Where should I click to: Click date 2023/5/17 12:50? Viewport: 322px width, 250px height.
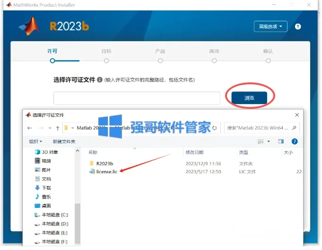click(x=203, y=172)
